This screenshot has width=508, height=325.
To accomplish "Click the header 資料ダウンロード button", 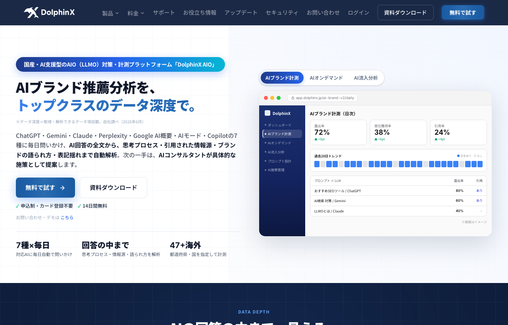I will (x=405, y=13).
